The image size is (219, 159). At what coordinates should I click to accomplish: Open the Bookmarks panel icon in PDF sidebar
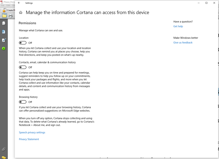tap(4, 32)
